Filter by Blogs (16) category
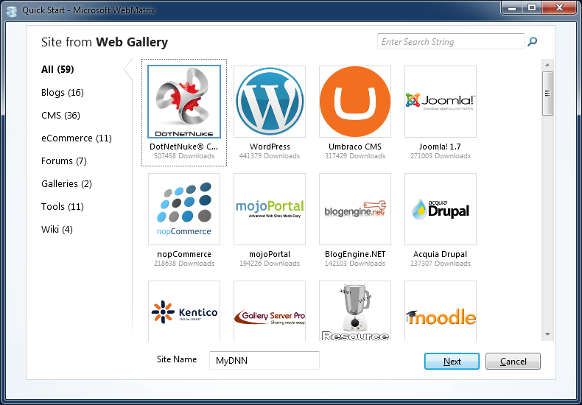The width and height of the screenshot is (582, 405). [63, 92]
